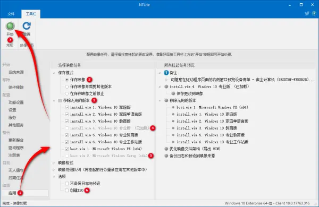Open 其他服务 in the sidebar
Viewport: 319px width, 207px height.
(x=16, y=125)
